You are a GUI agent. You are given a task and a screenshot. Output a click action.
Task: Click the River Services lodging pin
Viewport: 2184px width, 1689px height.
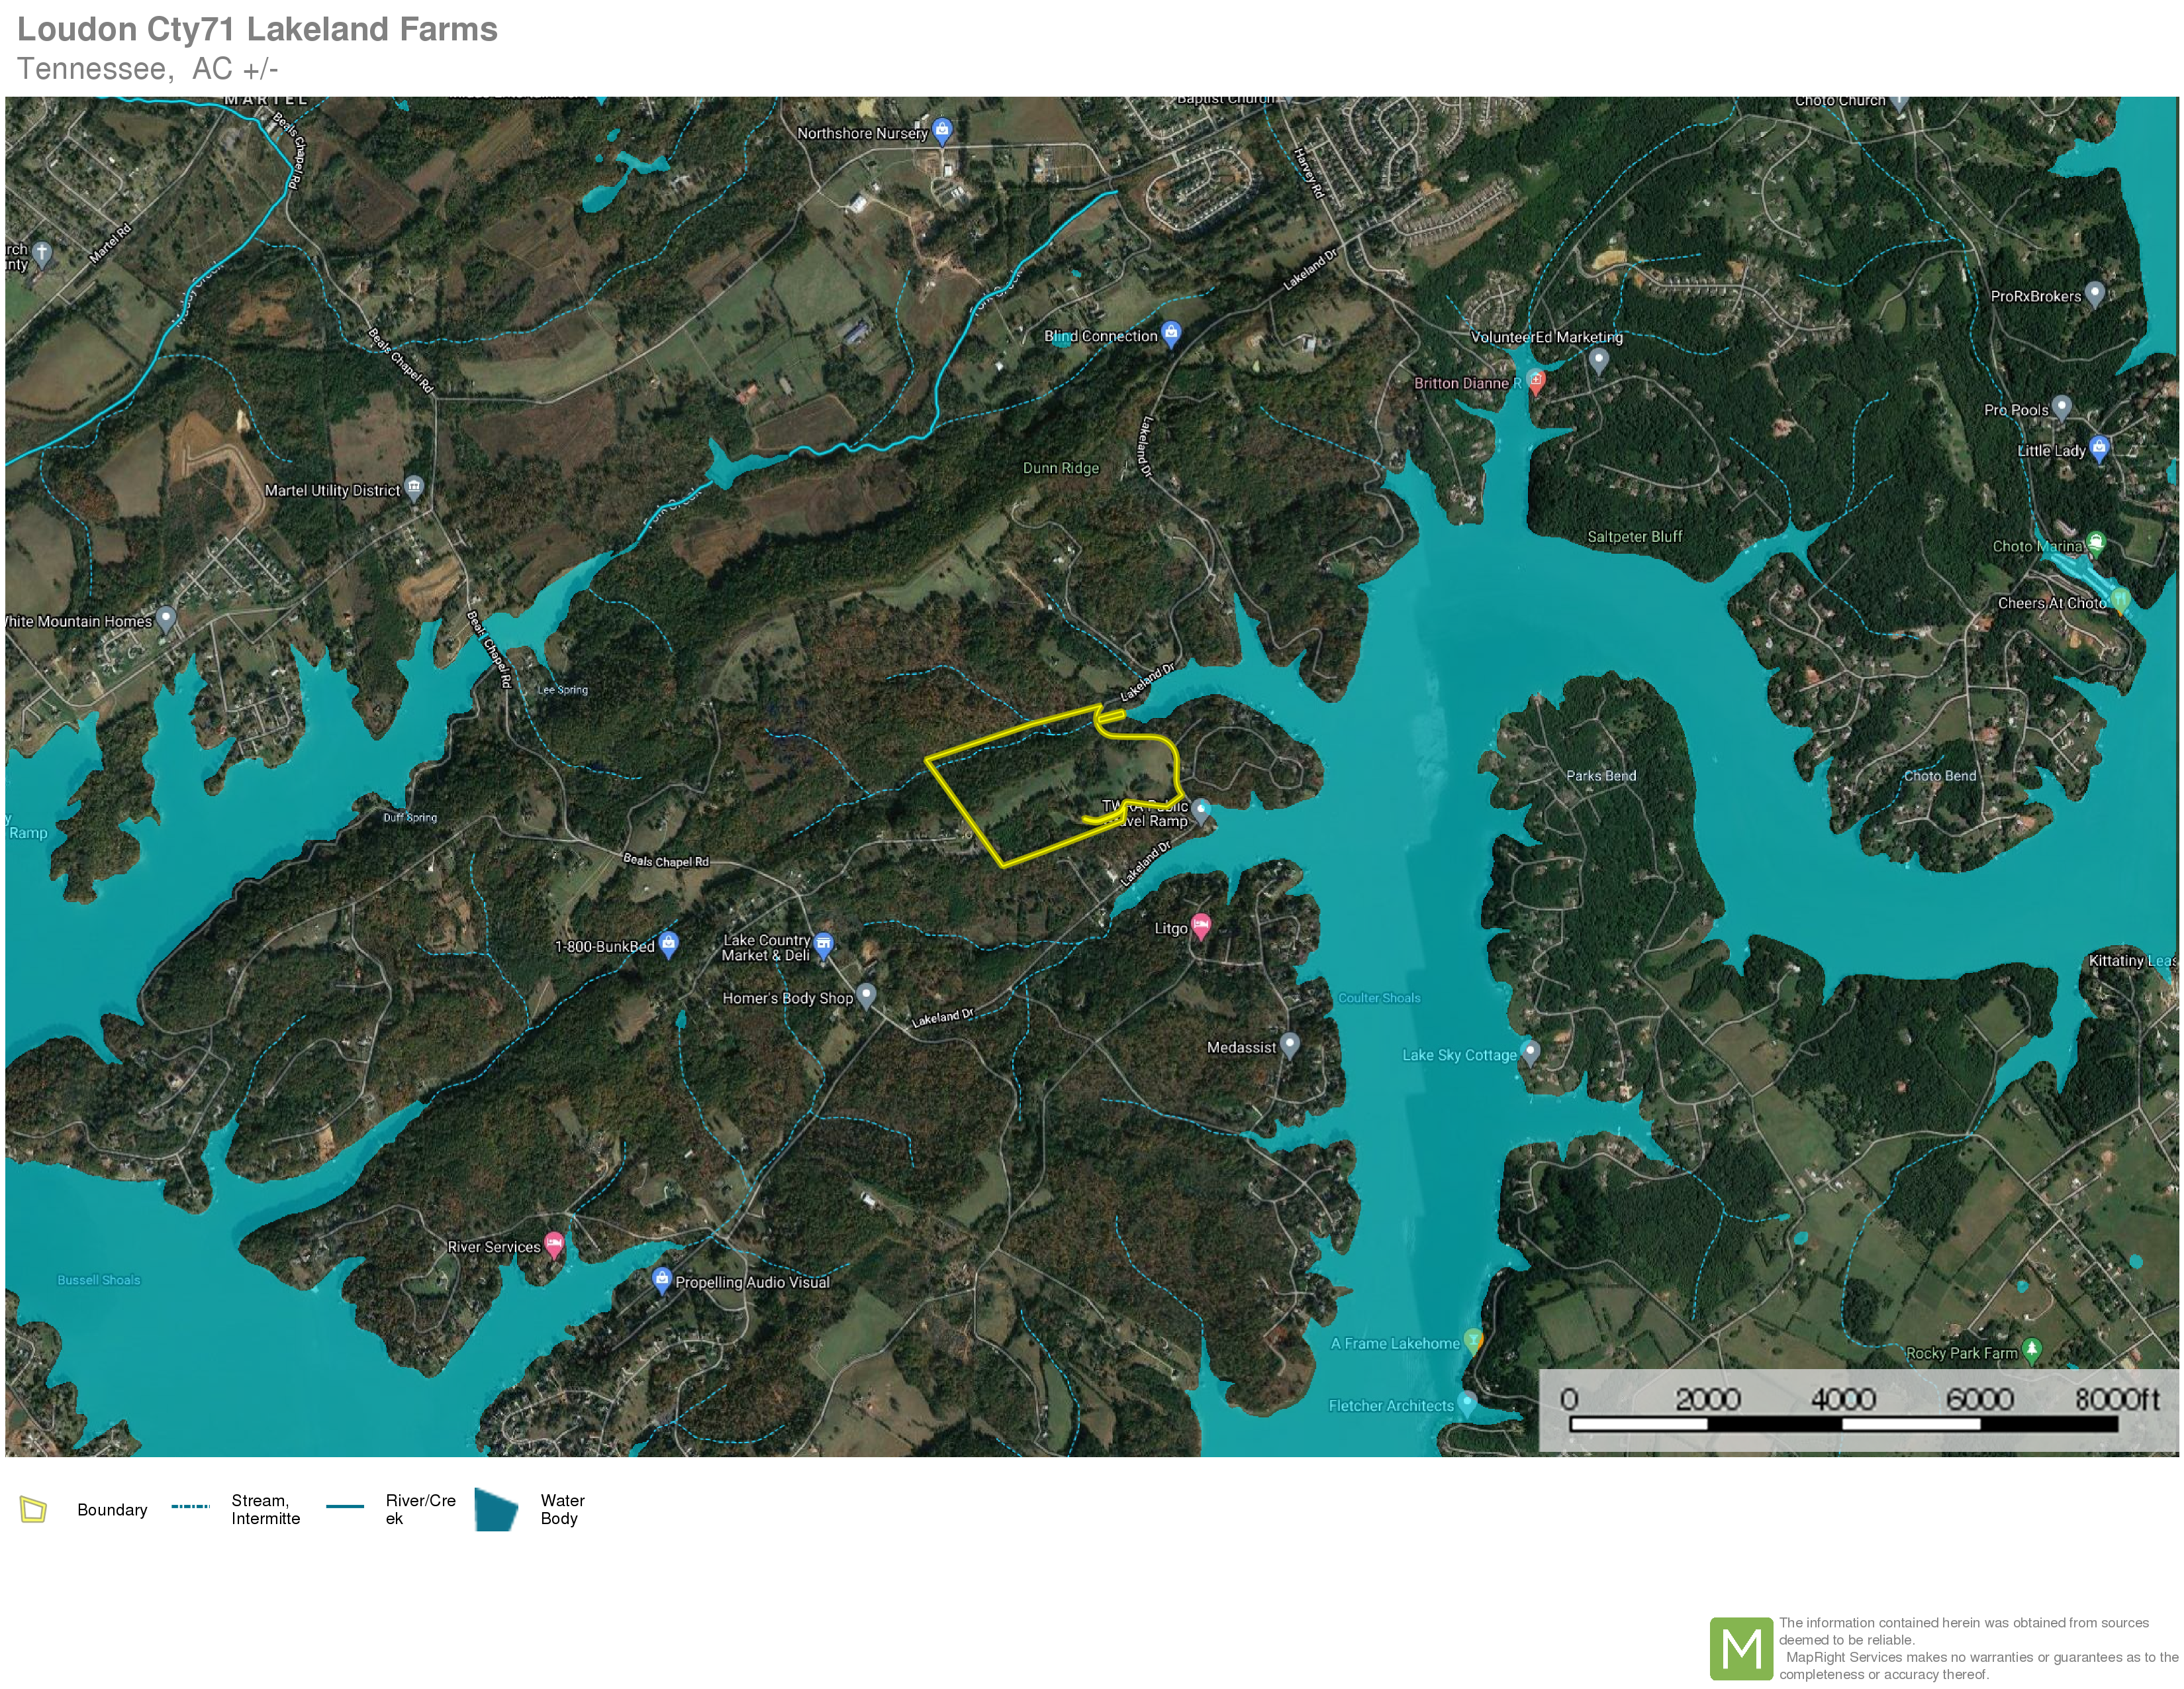click(x=554, y=1244)
